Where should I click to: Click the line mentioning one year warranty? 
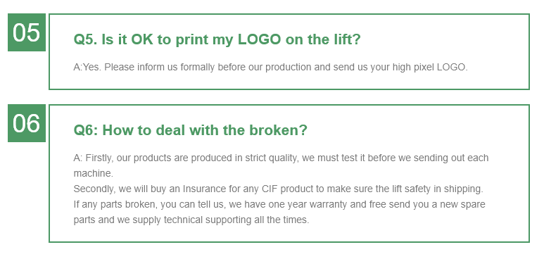click(x=279, y=204)
